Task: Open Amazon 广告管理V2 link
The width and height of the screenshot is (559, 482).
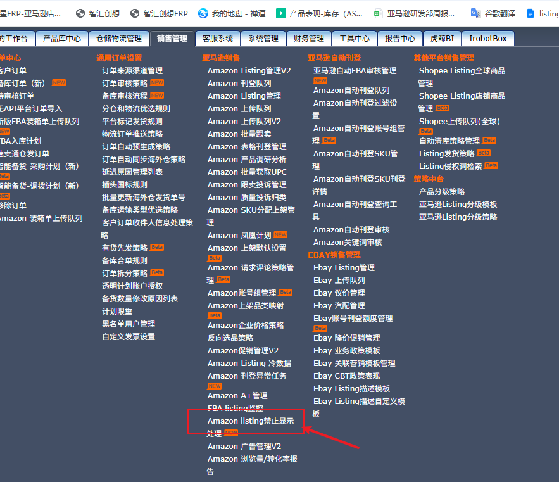Action: pos(244,447)
